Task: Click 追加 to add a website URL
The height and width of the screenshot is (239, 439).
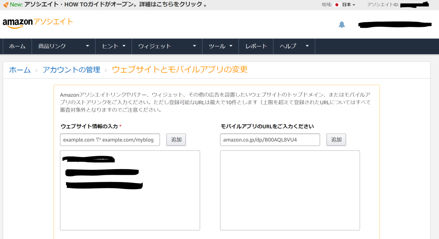Action: click(176, 140)
